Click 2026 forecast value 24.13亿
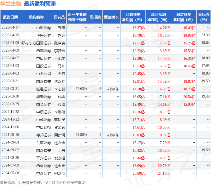This screenshot has width=211, height=185. pos(164,173)
